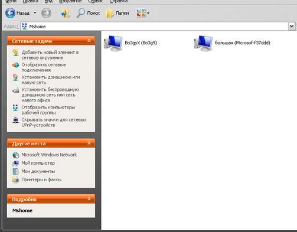297x232 pixels.
Task: Click the workgroup icon in the address bar
Action: pyautogui.click(x=25, y=26)
